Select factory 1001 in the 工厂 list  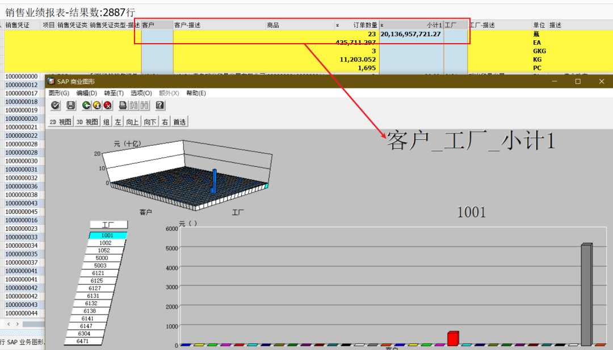(107, 235)
